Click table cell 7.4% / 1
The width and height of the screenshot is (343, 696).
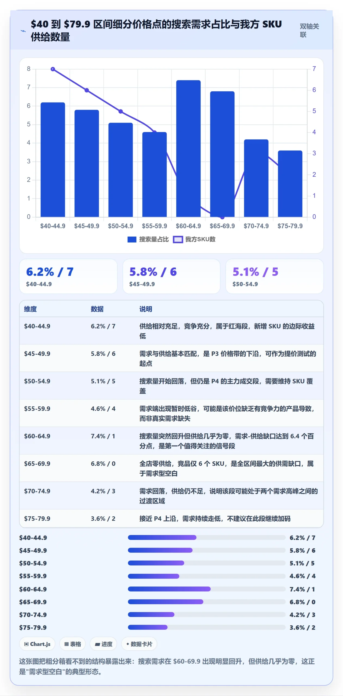coord(103,436)
